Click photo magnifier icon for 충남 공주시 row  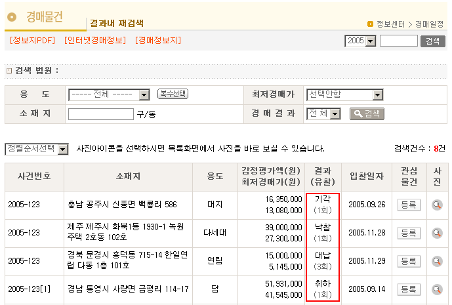(x=437, y=205)
